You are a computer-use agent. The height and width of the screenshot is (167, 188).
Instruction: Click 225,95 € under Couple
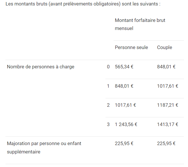point(166,143)
